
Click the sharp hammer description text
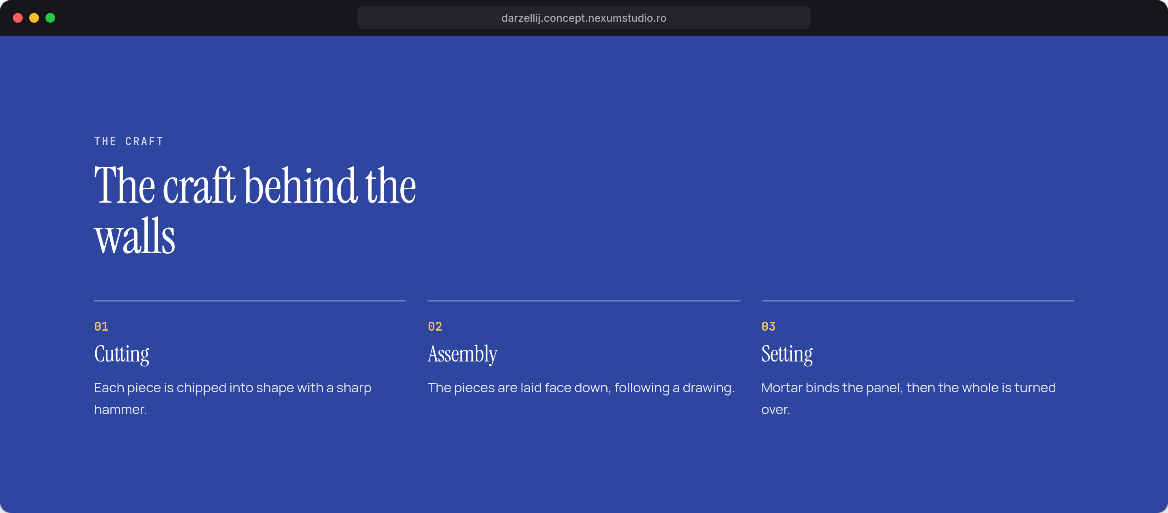233,399
